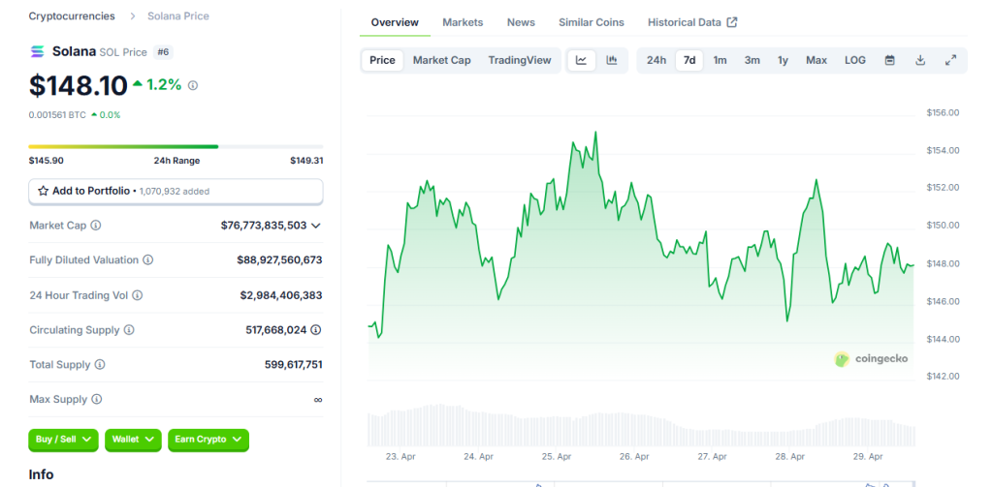
Task: Set chart range to 7d
Action: coord(689,60)
